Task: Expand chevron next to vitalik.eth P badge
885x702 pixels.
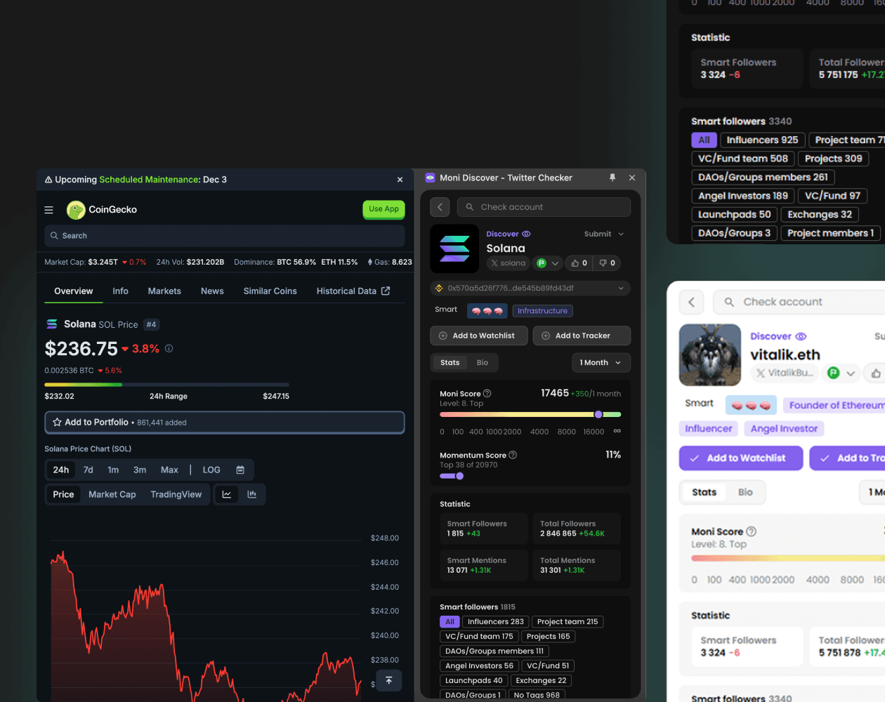Action: click(x=851, y=373)
